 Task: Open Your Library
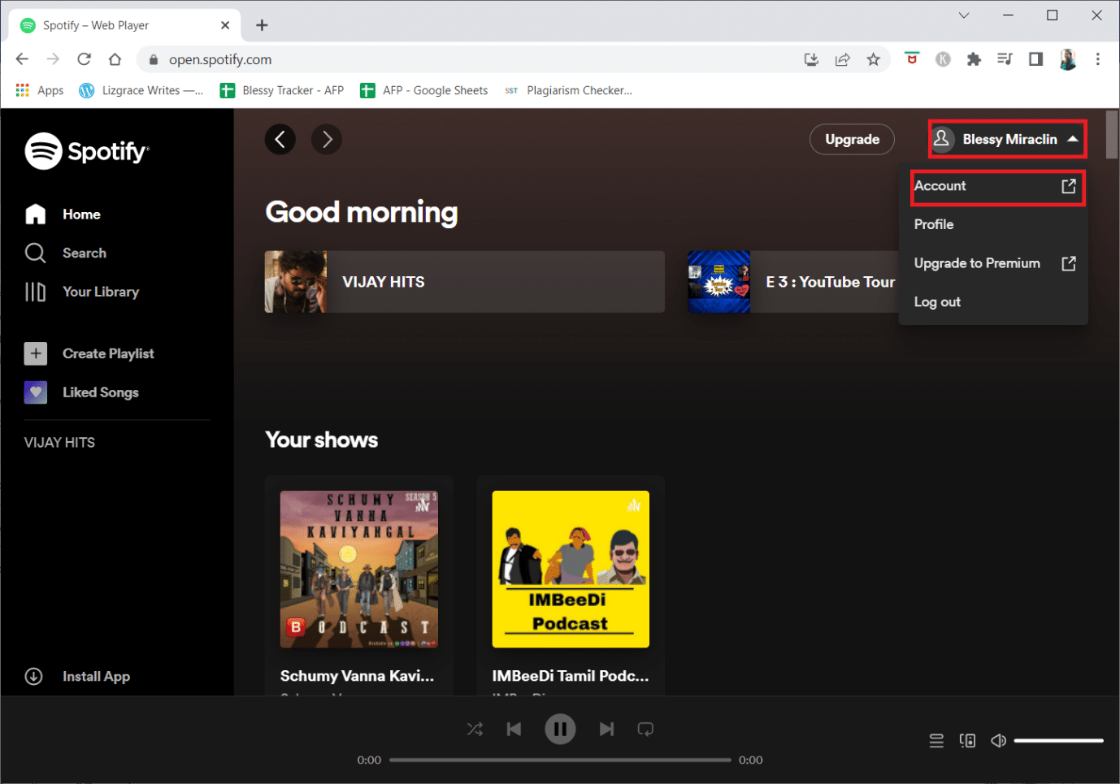[x=81, y=292]
